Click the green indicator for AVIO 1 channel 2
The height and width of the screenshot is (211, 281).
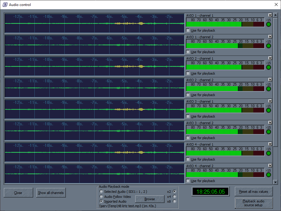click(268, 46)
